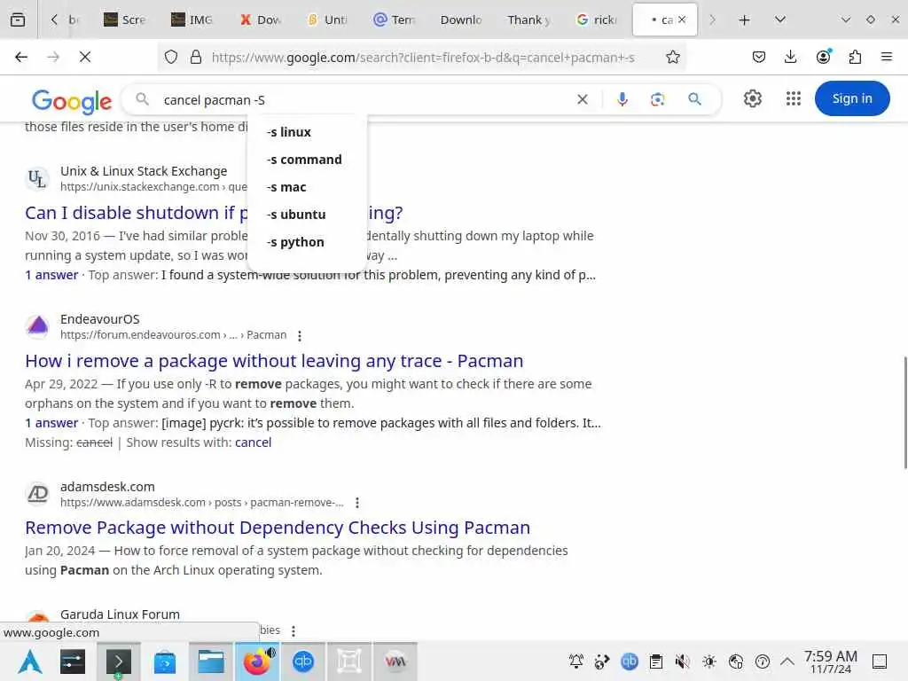Choose the '-s python' suggestion

click(307, 242)
